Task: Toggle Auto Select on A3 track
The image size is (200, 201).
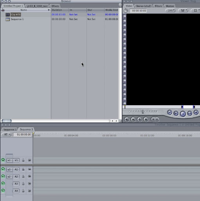Action: [x=29, y=184]
